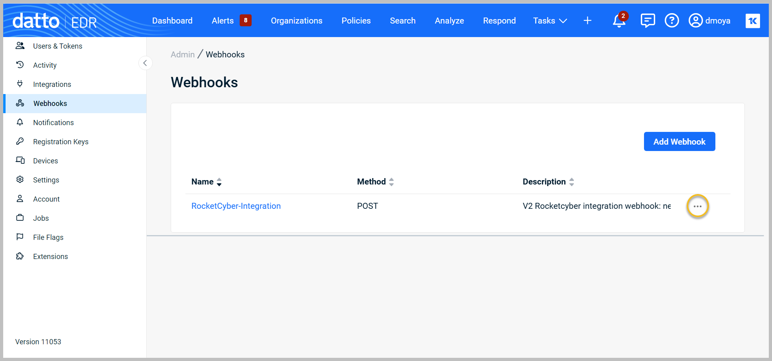Click the Admin breadcrumb link
772x361 pixels.
(x=182, y=54)
